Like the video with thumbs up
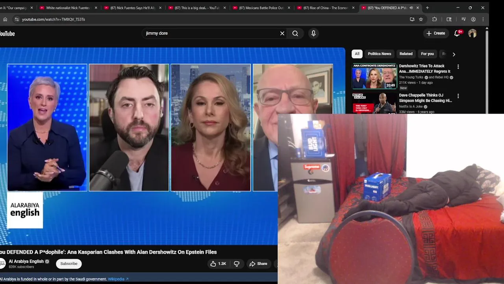Viewport: 504px width, 284px height. pos(213,264)
